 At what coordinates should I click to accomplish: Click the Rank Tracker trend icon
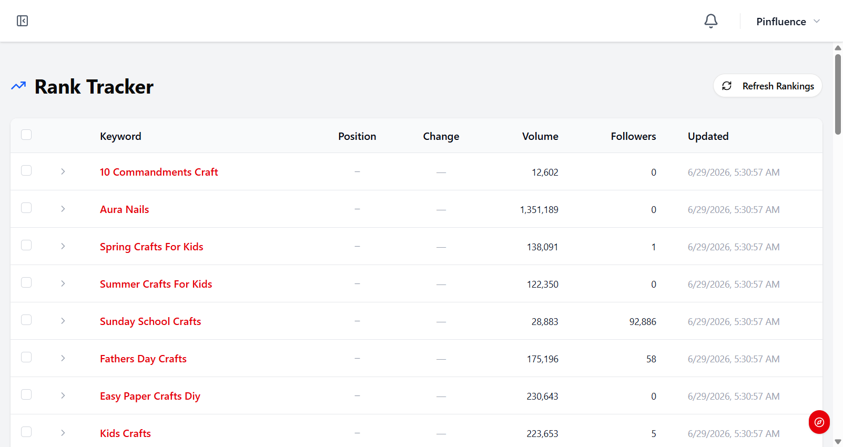(x=18, y=86)
